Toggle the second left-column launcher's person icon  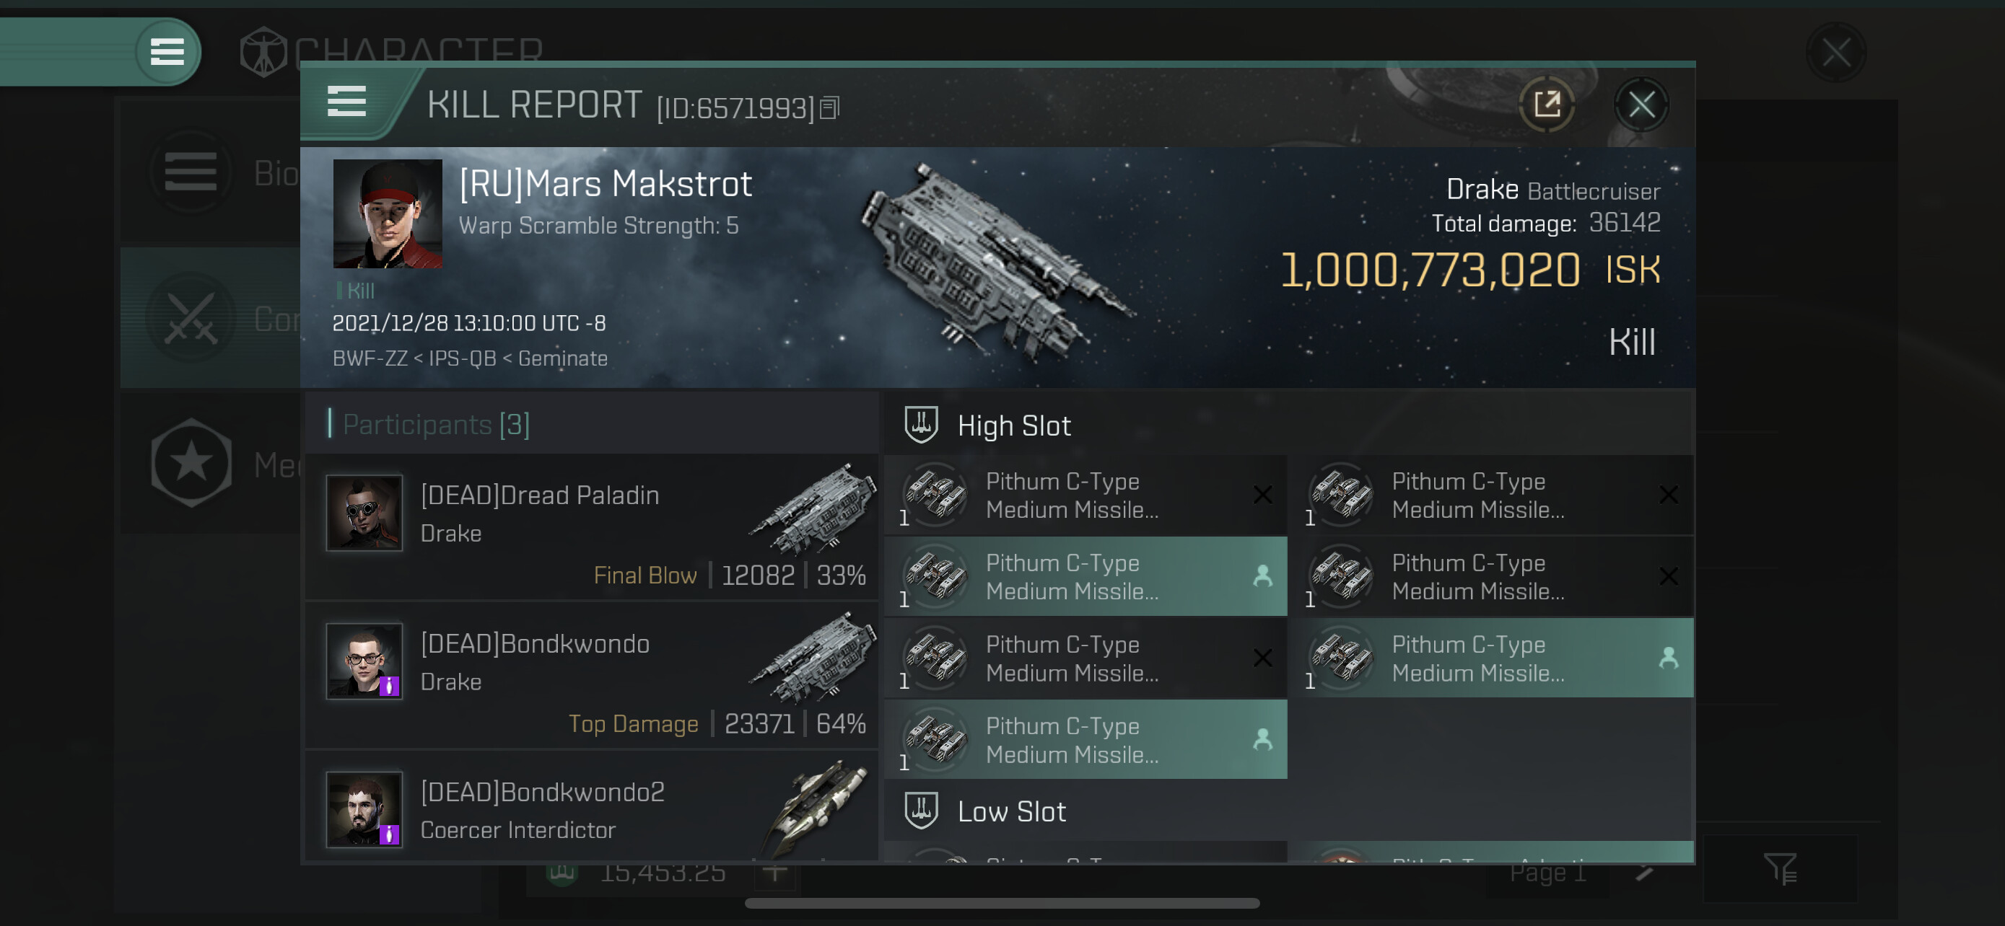(1262, 576)
